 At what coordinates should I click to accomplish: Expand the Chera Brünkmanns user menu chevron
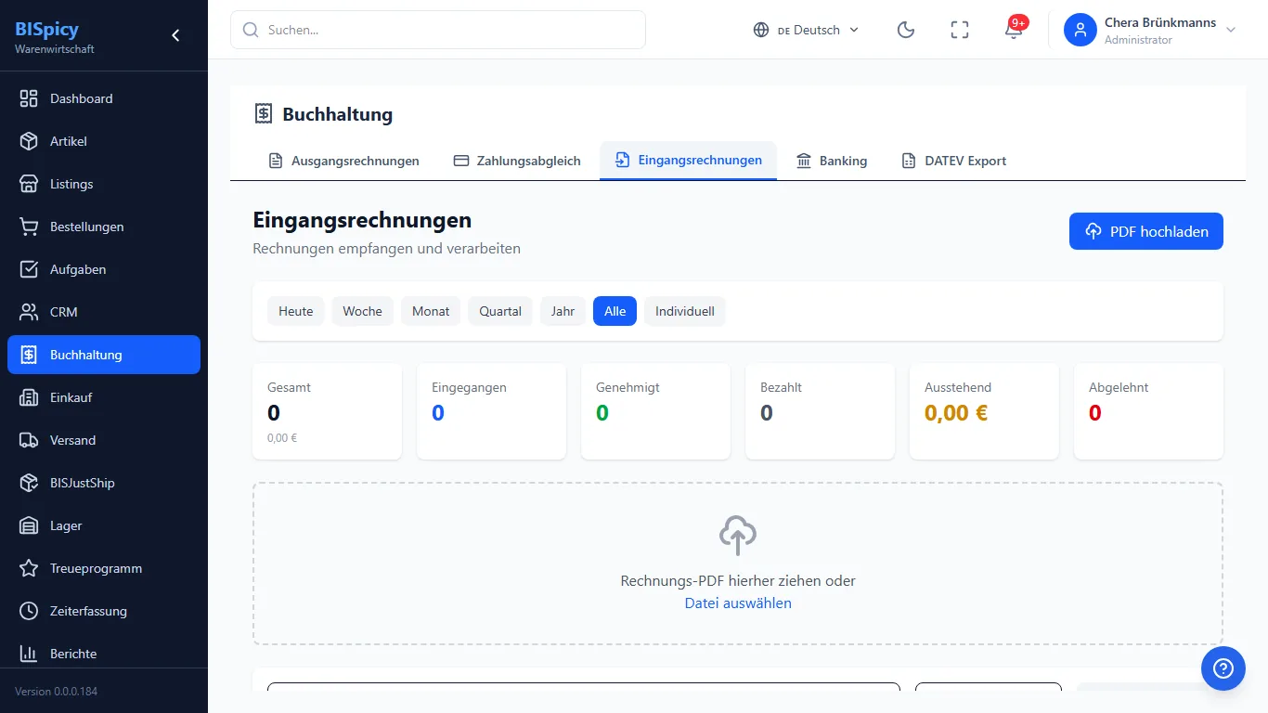pyautogui.click(x=1231, y=30)
